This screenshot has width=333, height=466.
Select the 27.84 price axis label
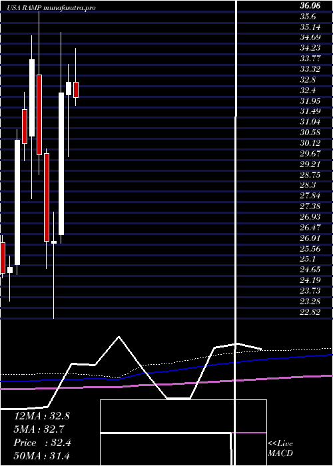[x=310, y=196]
